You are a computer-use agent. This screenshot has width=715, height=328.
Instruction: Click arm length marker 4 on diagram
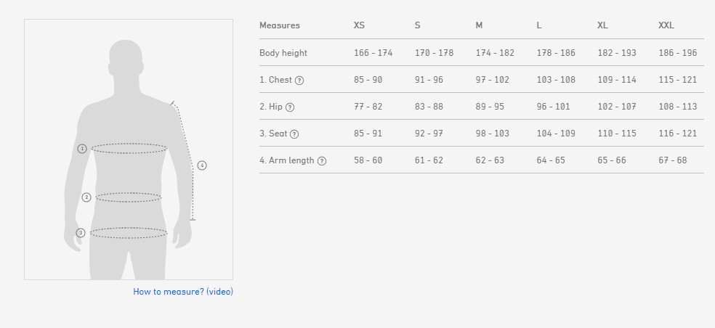pos(202,165)
